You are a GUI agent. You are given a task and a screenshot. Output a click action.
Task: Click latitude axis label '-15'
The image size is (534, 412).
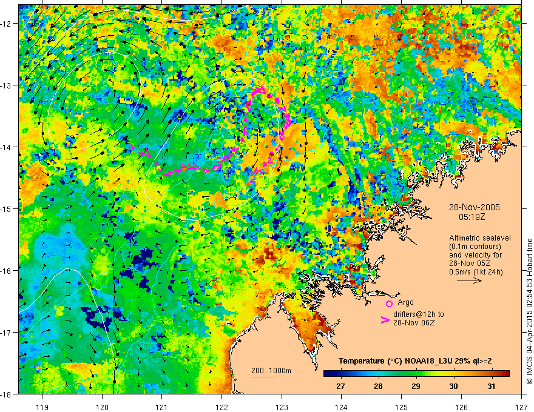pos(6,208)
